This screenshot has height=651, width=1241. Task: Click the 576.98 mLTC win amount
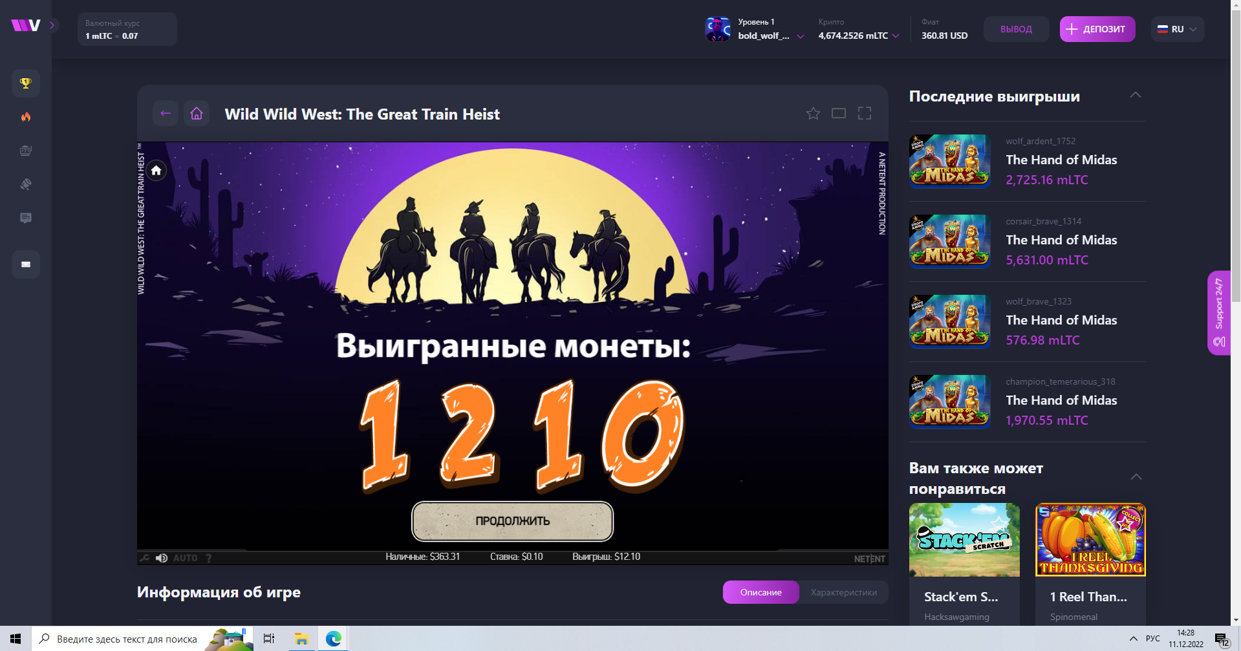[1042, 340]
